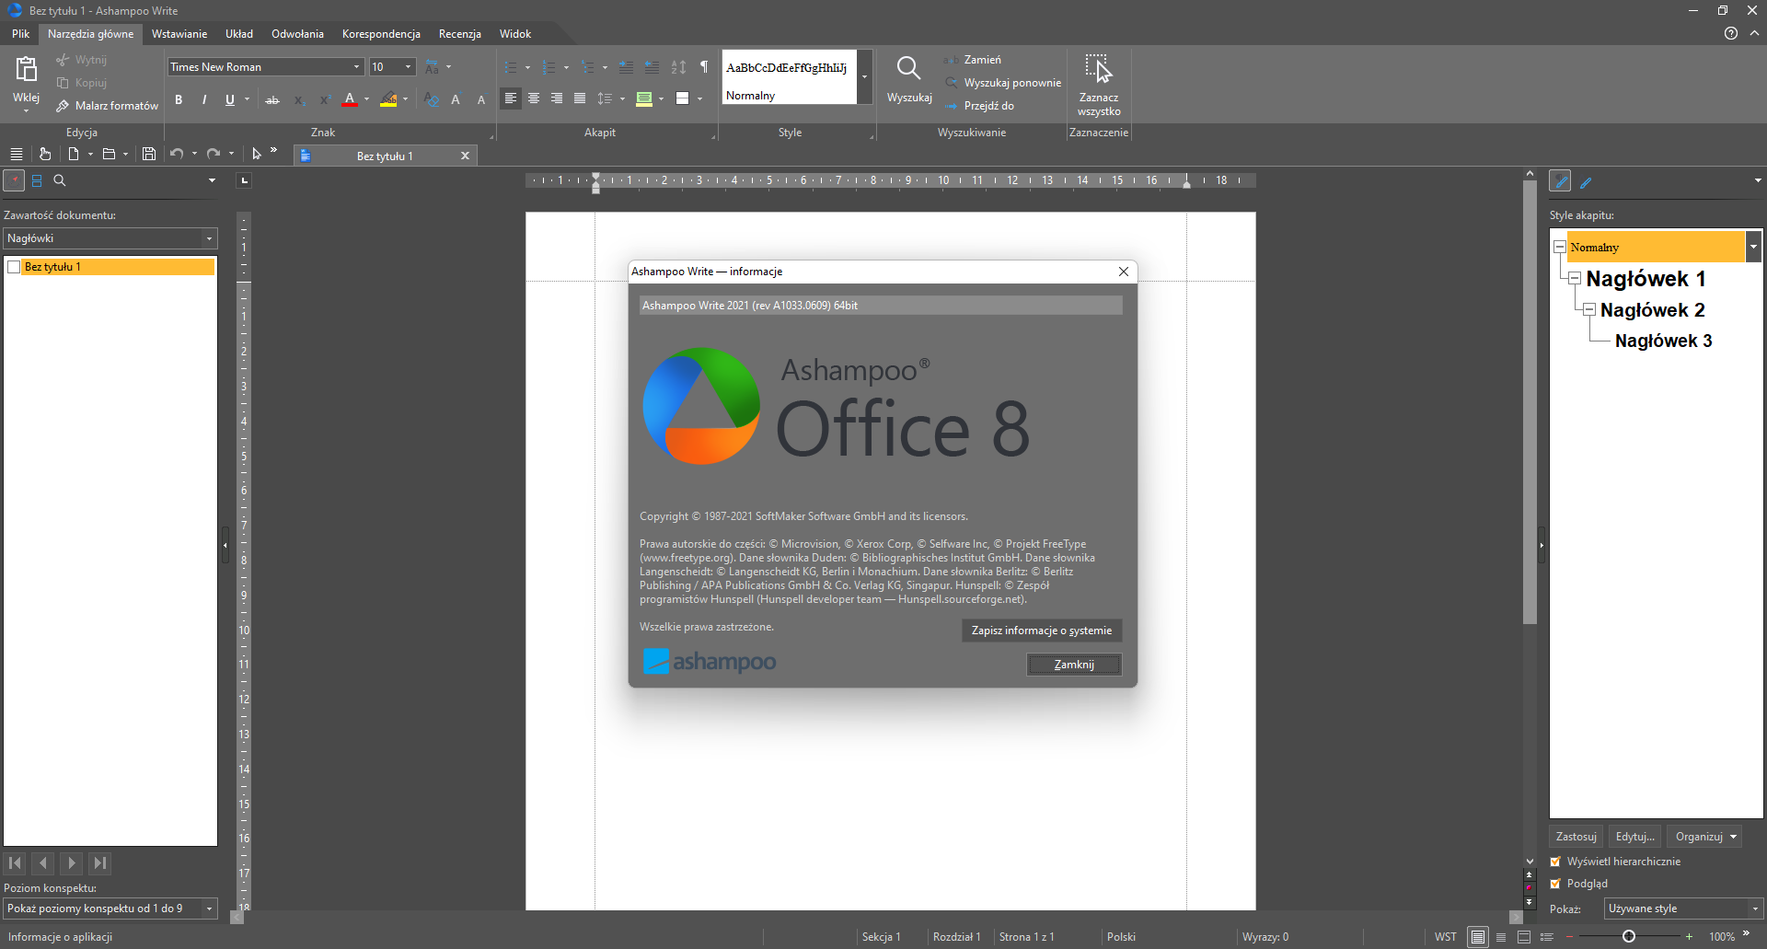Image resolution: width=1767 pixels, height=949 pixels.
Task: Click the search magnifier in the left sidebar
Action: tap(60, 180)
